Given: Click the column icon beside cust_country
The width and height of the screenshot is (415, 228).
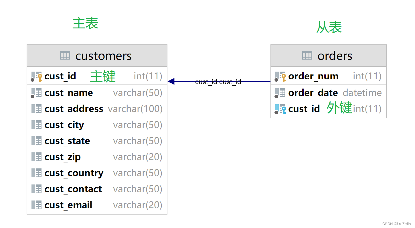Looking at the screenshot, I should (x=36, y=173).
